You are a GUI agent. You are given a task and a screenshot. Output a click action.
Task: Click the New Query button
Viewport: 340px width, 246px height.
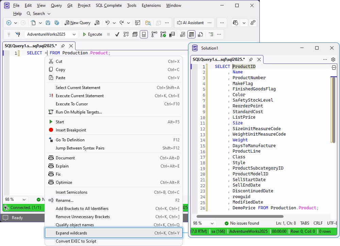(x=78, y=23)
